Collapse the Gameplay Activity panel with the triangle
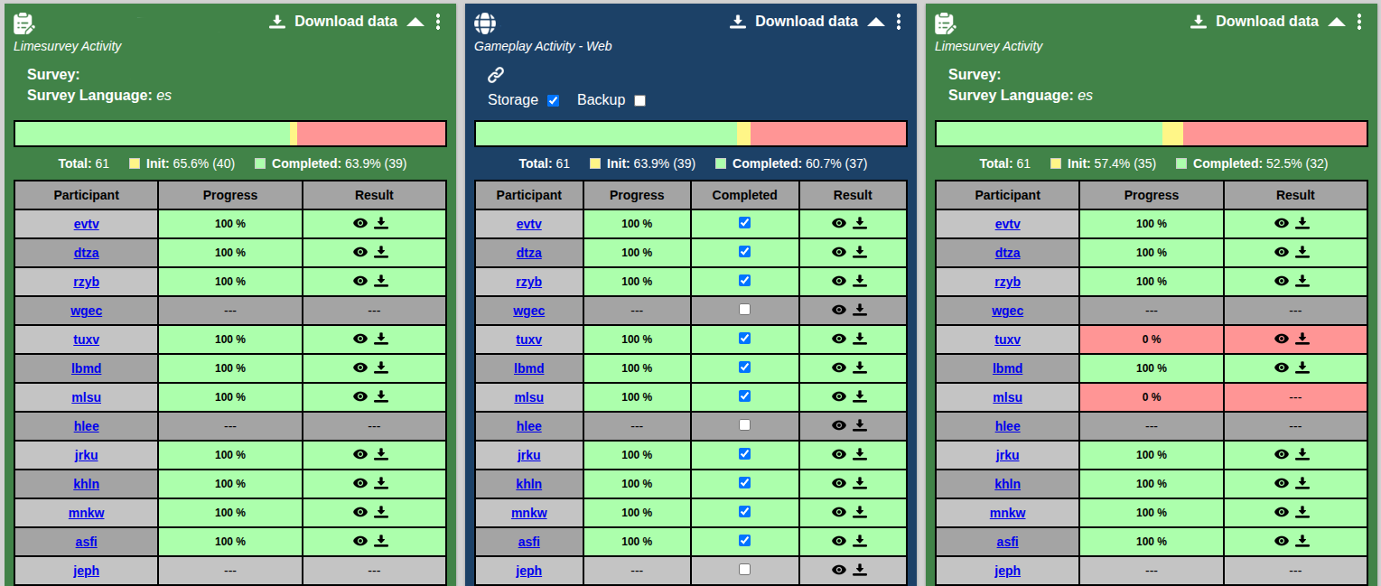 pyautogui.click(x=876, y=22)
